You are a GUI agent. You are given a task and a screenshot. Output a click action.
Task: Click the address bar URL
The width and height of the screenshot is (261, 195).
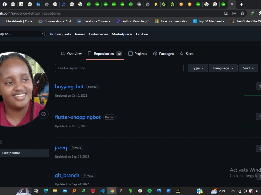30,13
